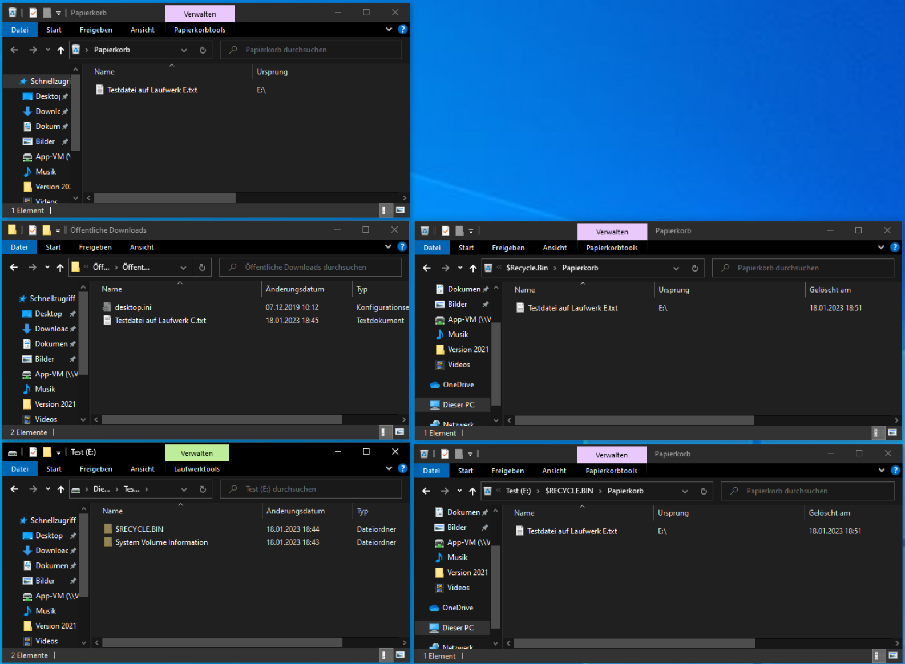Expand address history dropdown in Öffentliche Downloads window

tap(183, 268)
